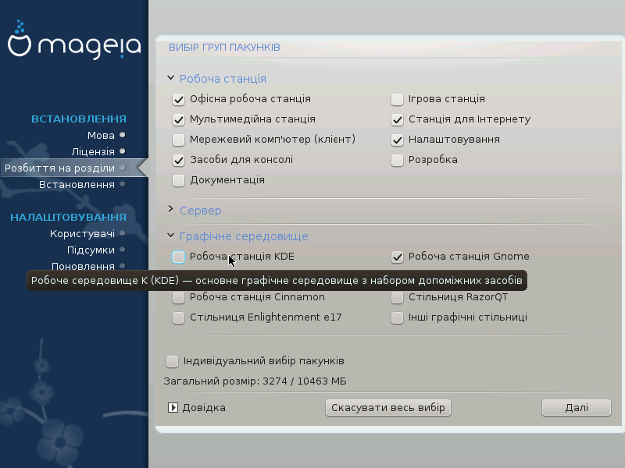Click the Mageia logo
Image resolution: width=625 pixels, height=468 pixels.
74,40
